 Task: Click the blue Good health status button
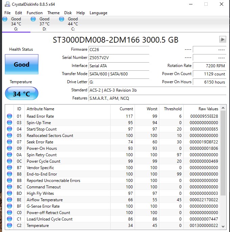click(22, 64)
